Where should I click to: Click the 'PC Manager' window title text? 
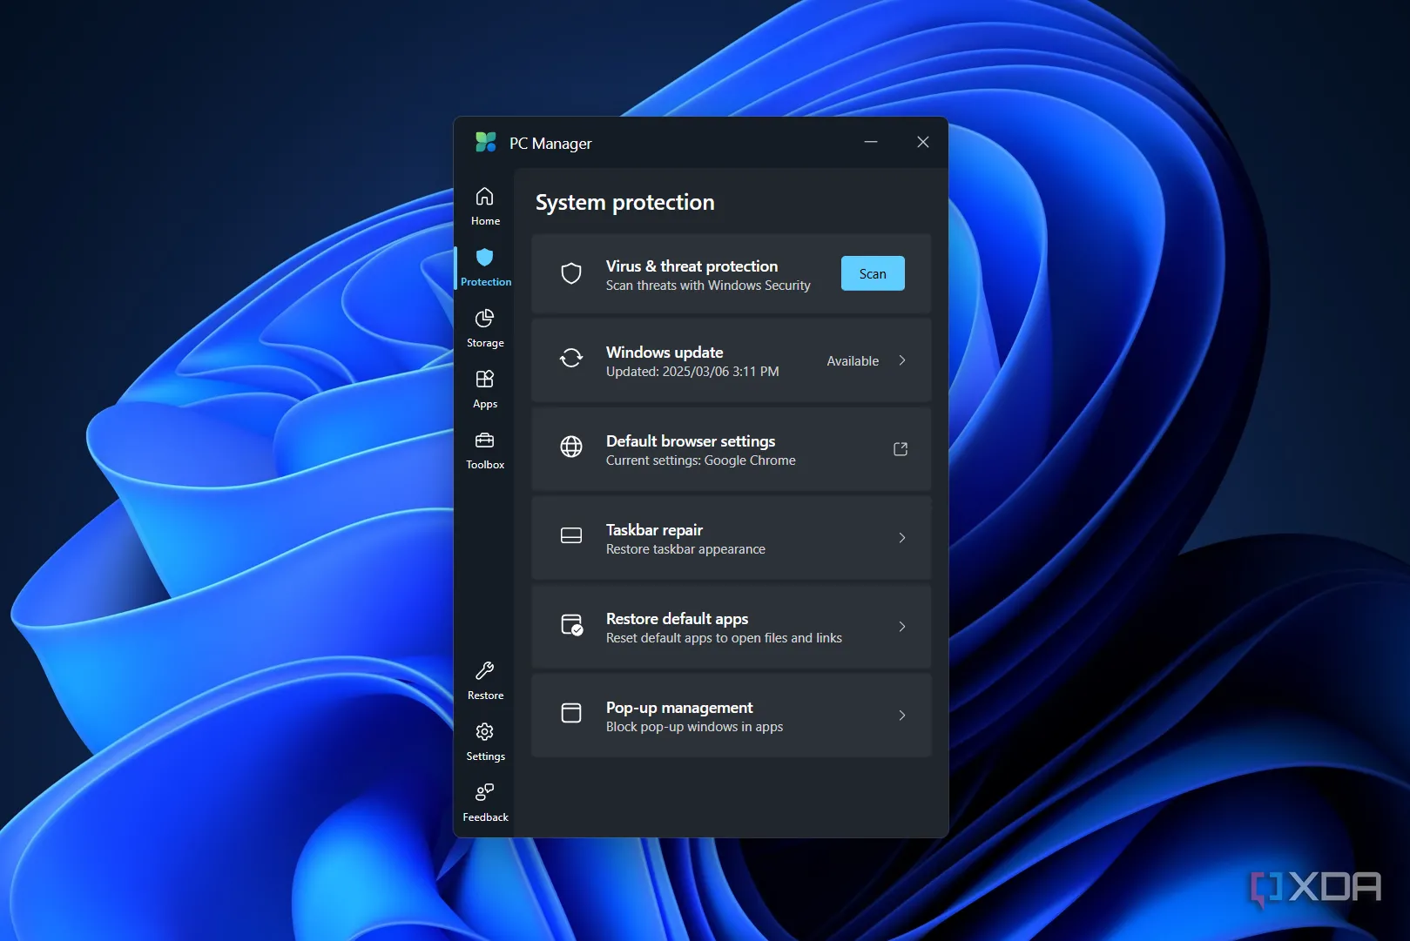click(550, 144)
